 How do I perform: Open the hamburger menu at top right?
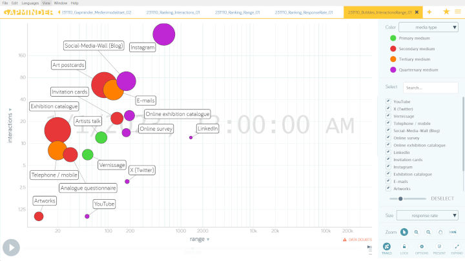tap(457, 12)
